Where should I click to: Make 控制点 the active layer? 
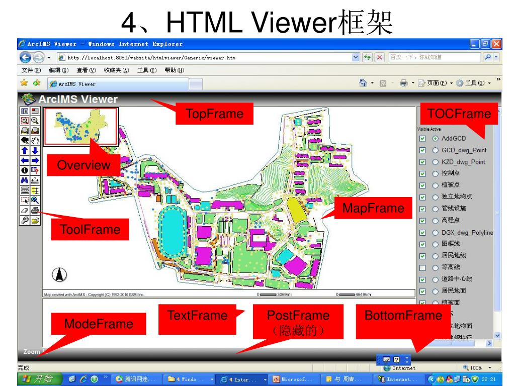[x=435, y=173]
